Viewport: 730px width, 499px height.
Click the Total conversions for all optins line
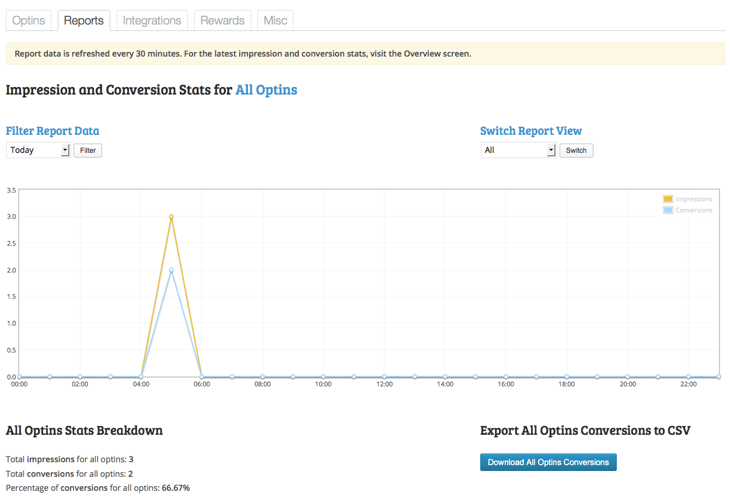tap(69, 474)
